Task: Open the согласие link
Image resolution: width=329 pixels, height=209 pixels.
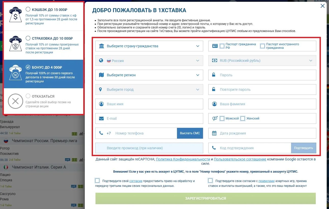Action: (136, 181)
